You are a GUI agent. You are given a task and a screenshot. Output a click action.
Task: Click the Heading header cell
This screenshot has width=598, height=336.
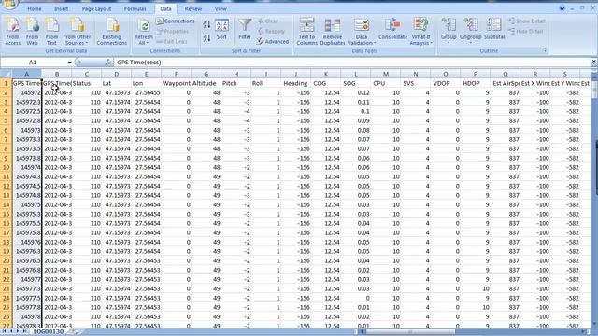click(295, 83)
